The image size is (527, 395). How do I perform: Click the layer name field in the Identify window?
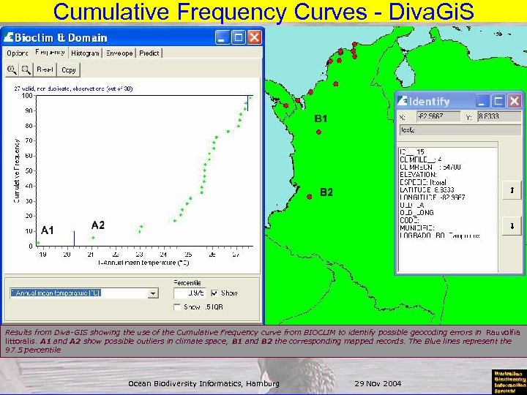460,130
